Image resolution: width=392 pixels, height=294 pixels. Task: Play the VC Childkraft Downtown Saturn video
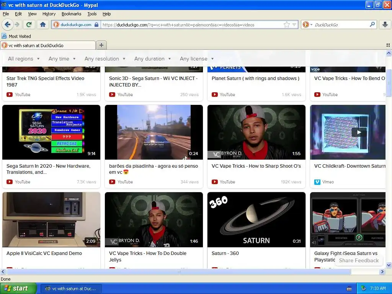pyautogui.click(x=359, y=132)
